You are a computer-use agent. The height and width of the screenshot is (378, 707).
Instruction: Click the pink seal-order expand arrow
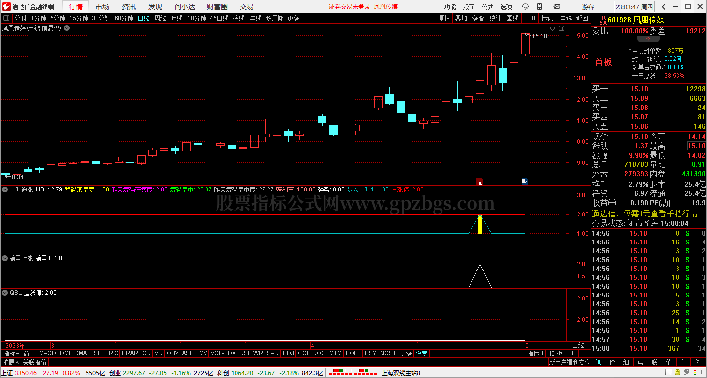[x=648, y=39]
